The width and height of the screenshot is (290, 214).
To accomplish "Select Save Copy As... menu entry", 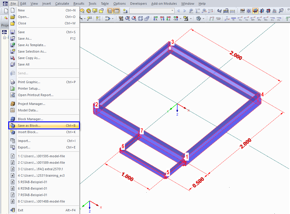I will click(x=44, y=58).
